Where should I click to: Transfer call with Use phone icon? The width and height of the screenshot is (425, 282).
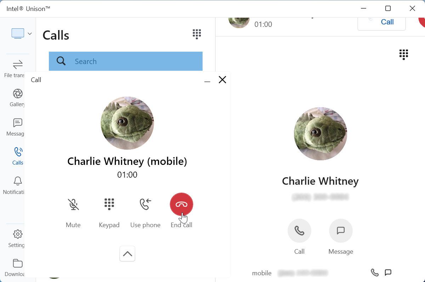pyautogui.click(x=145, y=204)
